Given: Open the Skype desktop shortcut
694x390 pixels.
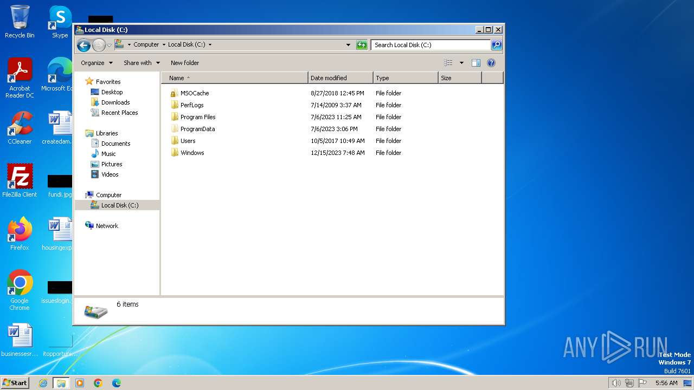Looking at the screenshot, I should [60, 22].
